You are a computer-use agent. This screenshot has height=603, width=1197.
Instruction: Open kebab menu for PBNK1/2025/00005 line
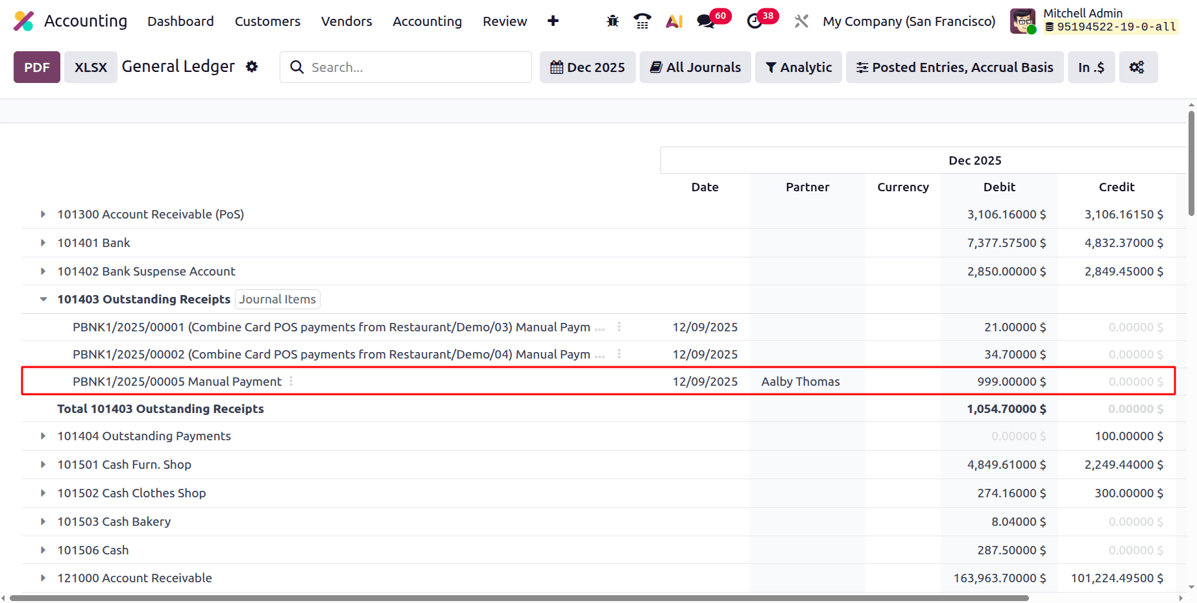pyautogui.click(x=291, y=381)
